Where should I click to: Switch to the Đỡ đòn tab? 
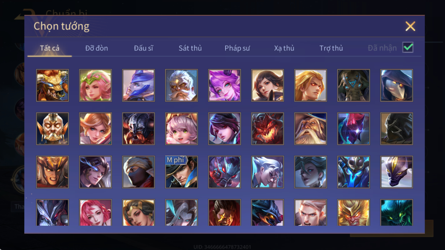pos(97,48)
